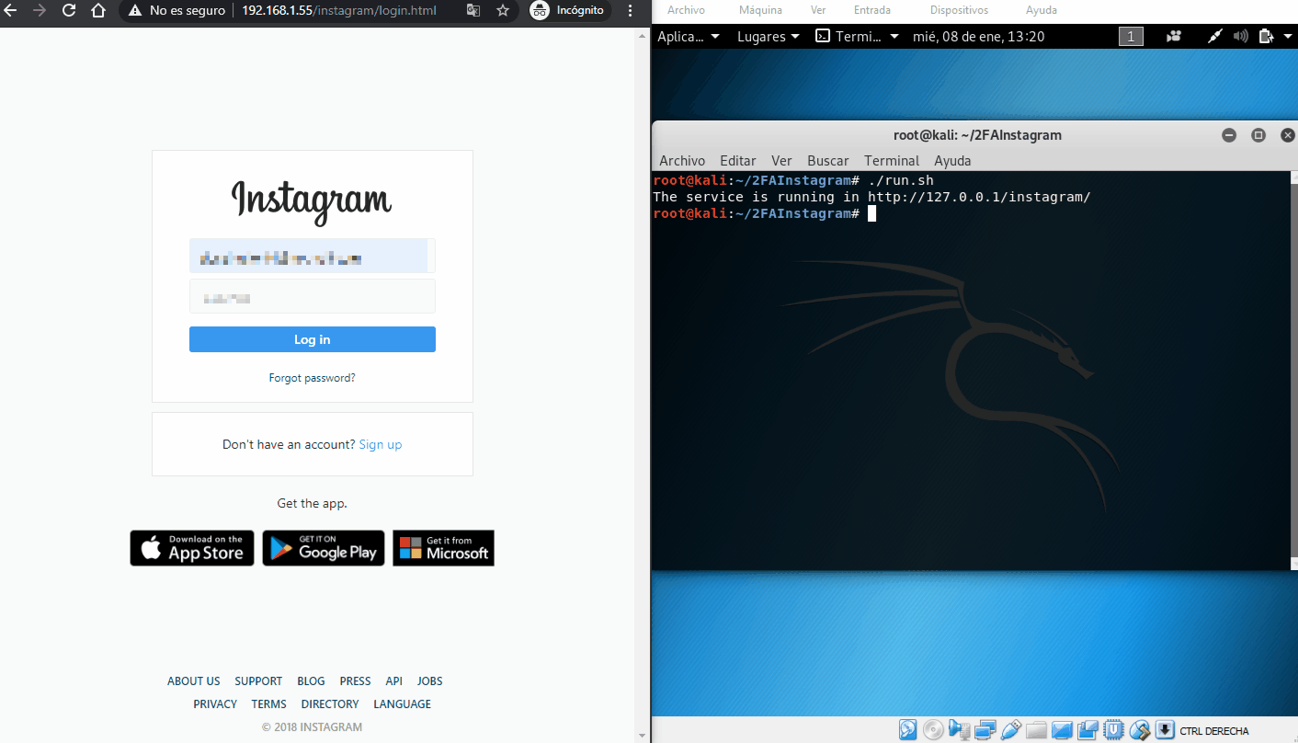Open the PRIVACY footer link

pyautogui.click(x=215, y=704)
